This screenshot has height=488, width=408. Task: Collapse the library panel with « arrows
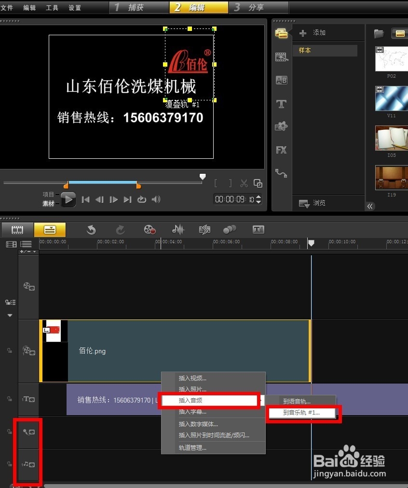(370, 206)
